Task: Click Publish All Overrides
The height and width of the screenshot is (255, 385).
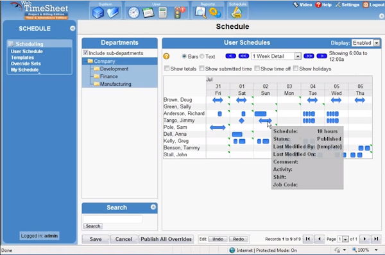Action: point(166,239)
